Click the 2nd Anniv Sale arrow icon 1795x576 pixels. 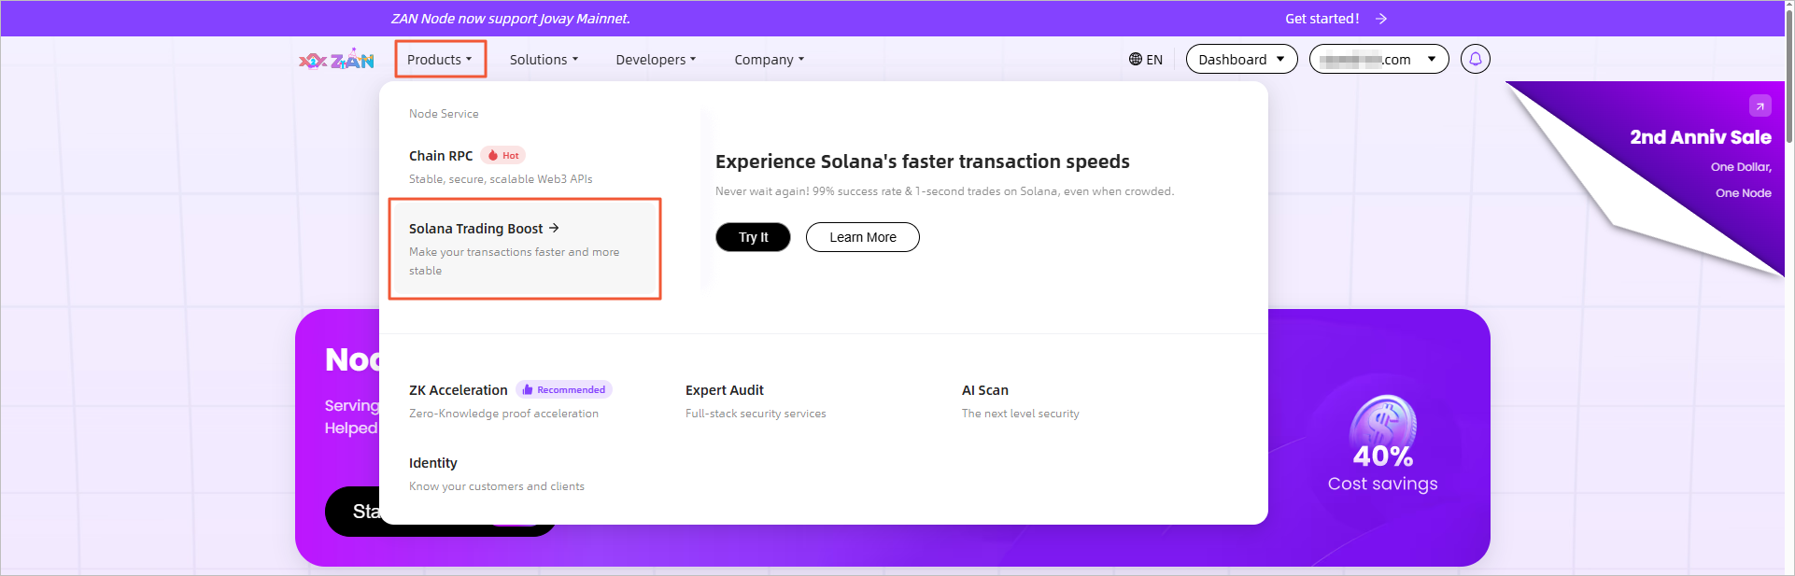[1760, 105]
